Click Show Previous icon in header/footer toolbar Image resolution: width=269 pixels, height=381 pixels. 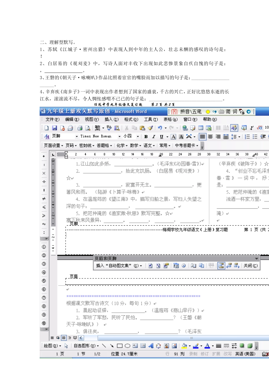[x=229, y=266]
